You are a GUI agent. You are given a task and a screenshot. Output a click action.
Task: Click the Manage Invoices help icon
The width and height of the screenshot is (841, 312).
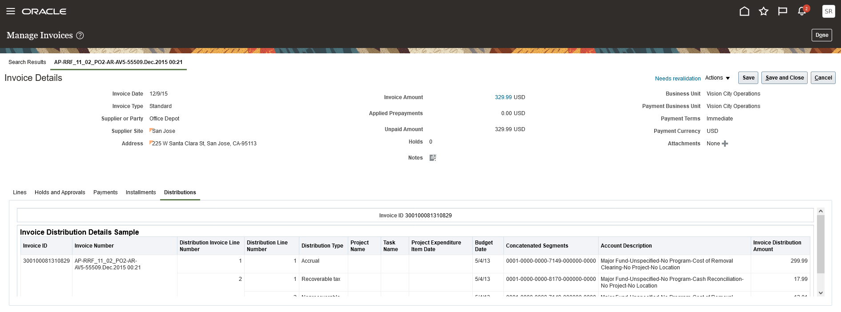click(x=80, y=36)
